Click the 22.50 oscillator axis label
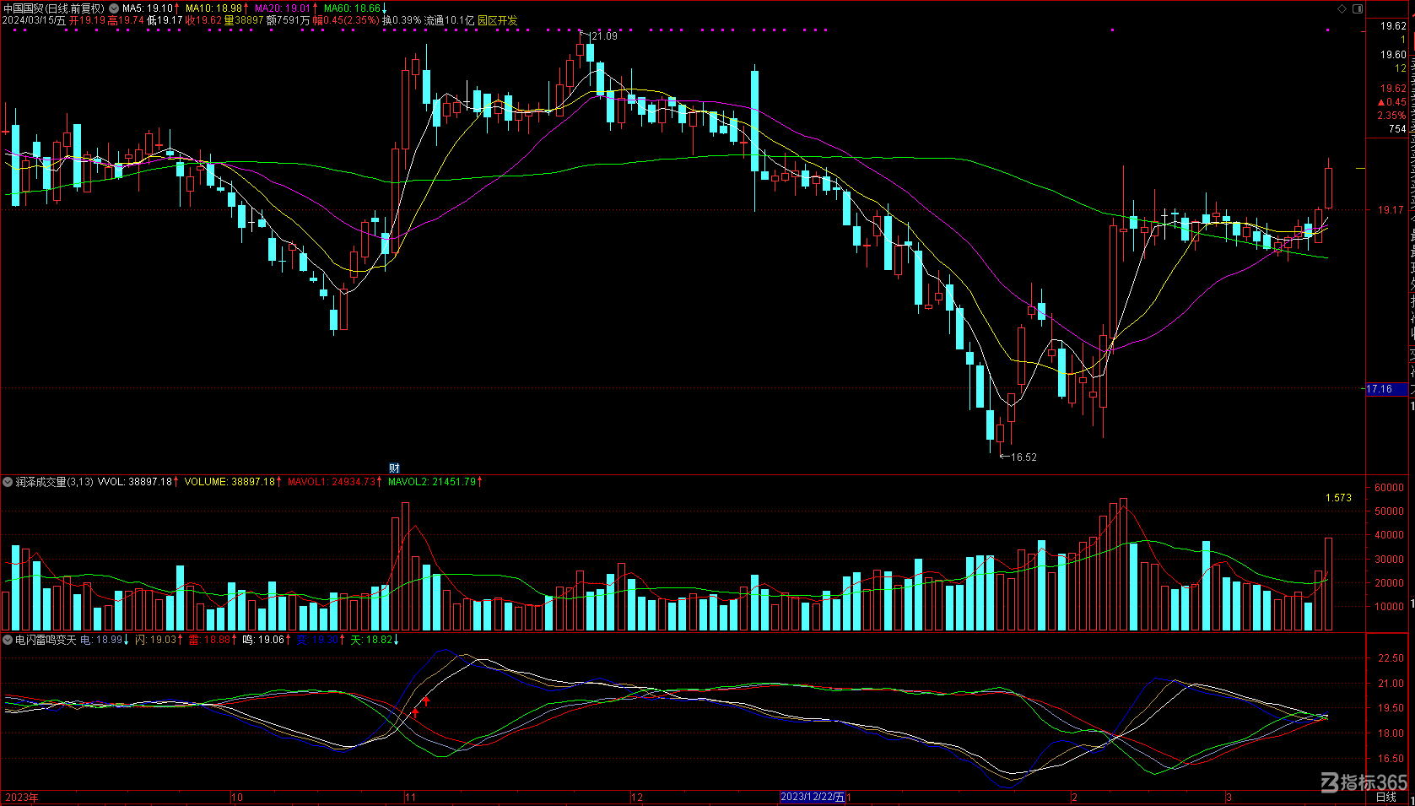Viewport: 1415px width, 806px height. tap(1391, 658)
